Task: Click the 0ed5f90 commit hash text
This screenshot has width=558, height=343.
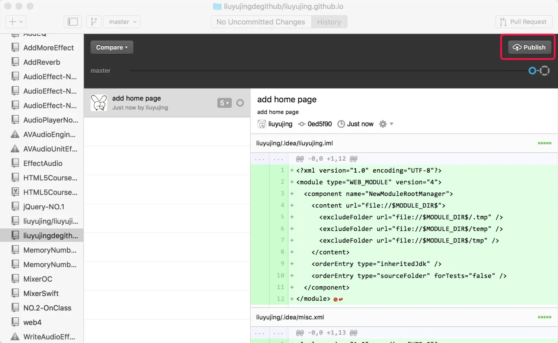Action: (x=320, y=124)
